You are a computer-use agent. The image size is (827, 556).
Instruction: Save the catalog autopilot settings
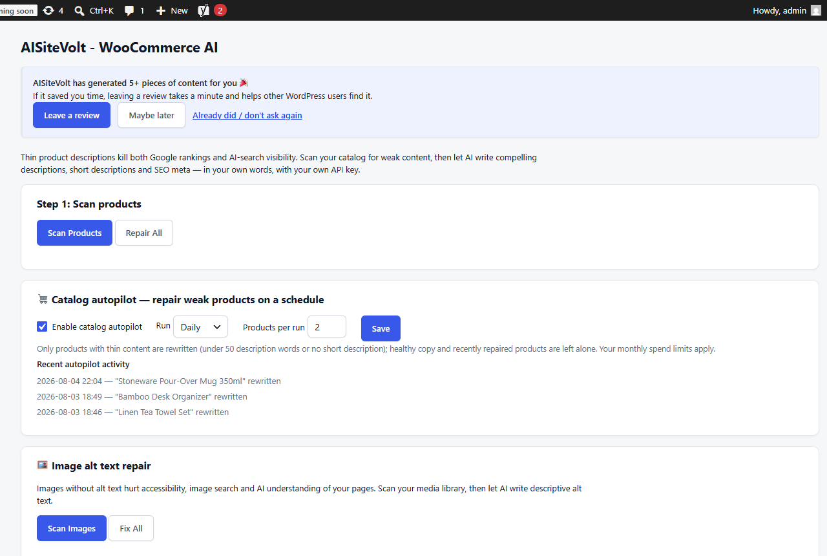381,328
